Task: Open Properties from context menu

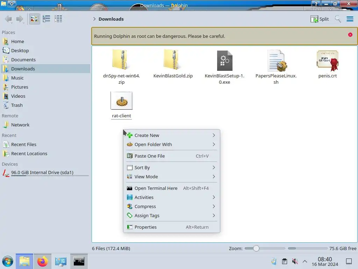Action: pos(171,227)
